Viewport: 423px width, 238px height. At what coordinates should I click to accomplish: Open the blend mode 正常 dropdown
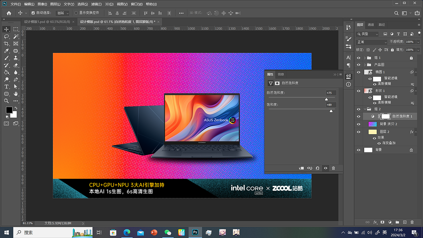[372, 42]
